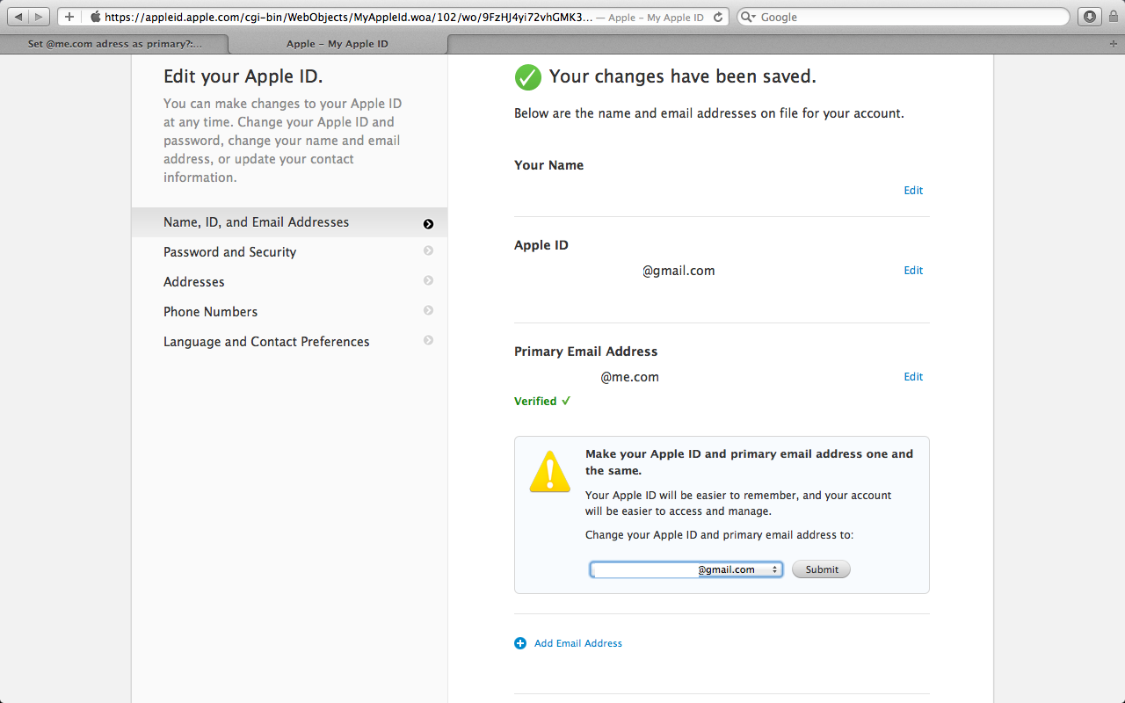Click the '@gmail.com' Apple ID text
The height and width of the screenshot is (703, 1125).
(679, 271)
